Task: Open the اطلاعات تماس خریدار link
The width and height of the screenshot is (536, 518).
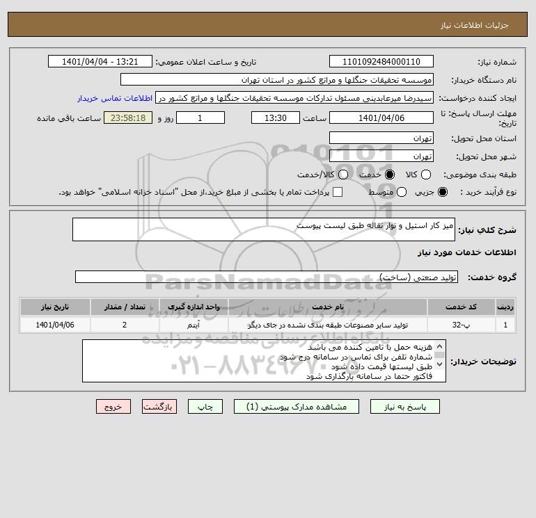Action: pyautogui.click(x=115, y=98)
